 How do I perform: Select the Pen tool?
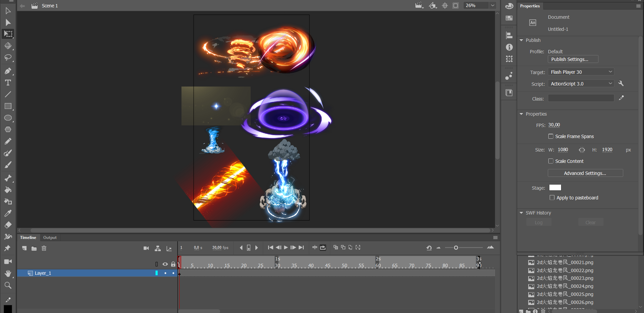pyautogui.click(x=8, y=71)
